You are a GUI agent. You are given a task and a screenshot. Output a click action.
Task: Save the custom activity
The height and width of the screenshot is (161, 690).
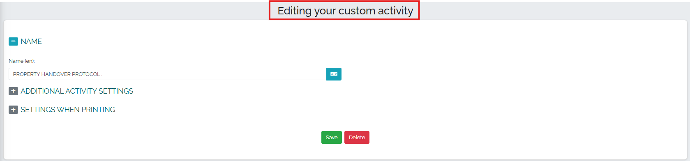tap(332, 138)
